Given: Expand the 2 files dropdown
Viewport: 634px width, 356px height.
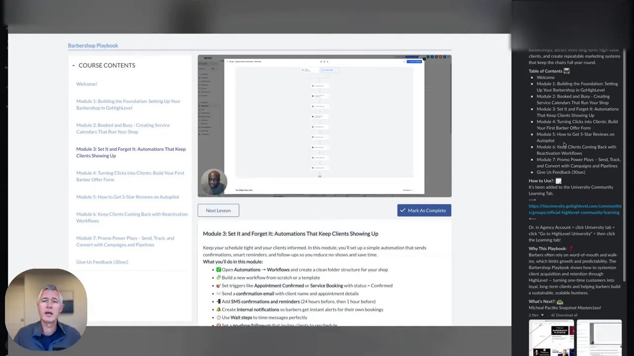Looking at the screenshot, I should [x=536, y=315].
